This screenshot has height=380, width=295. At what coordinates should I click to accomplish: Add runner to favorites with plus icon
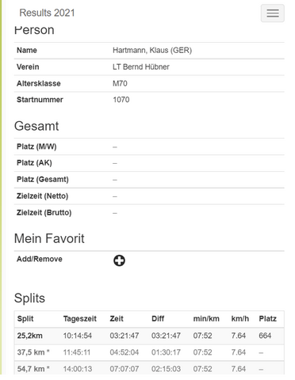point(119,260)
